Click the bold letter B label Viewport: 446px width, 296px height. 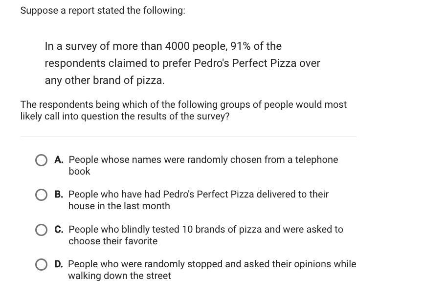click(x=59, y=195)
